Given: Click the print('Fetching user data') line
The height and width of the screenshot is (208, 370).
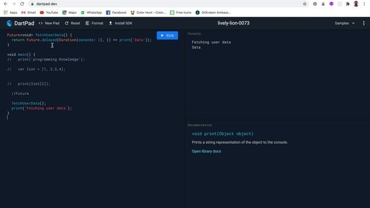Looking at the screenshot, I should (42, 108).
